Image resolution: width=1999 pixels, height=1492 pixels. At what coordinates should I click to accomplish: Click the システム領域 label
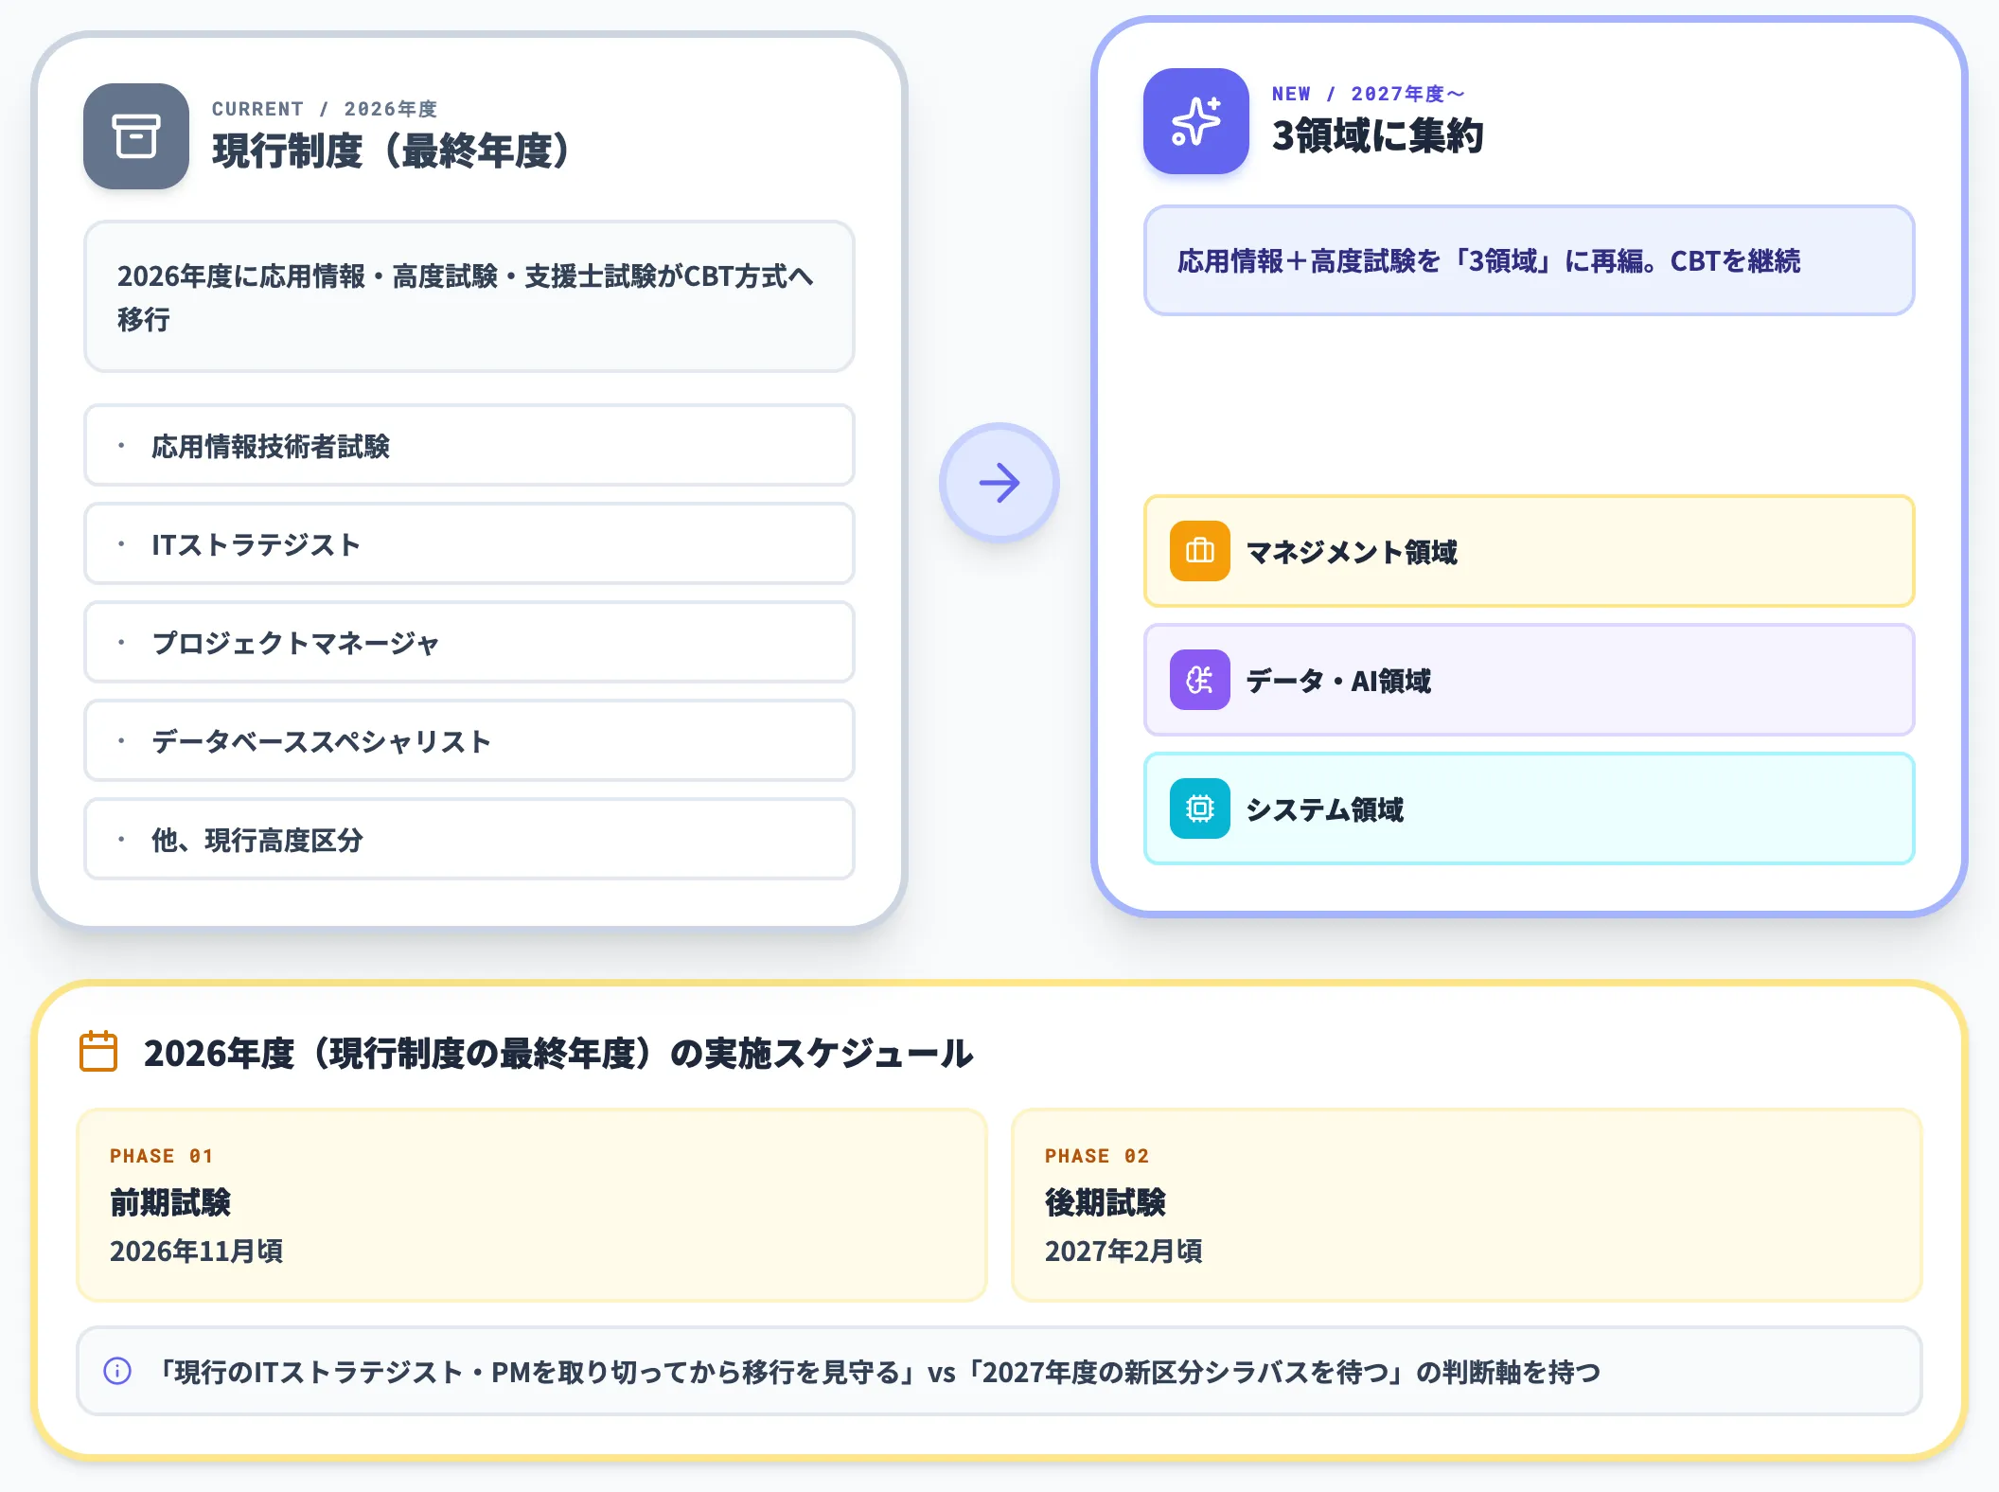pyautogui.click(x=1325, y=809)
